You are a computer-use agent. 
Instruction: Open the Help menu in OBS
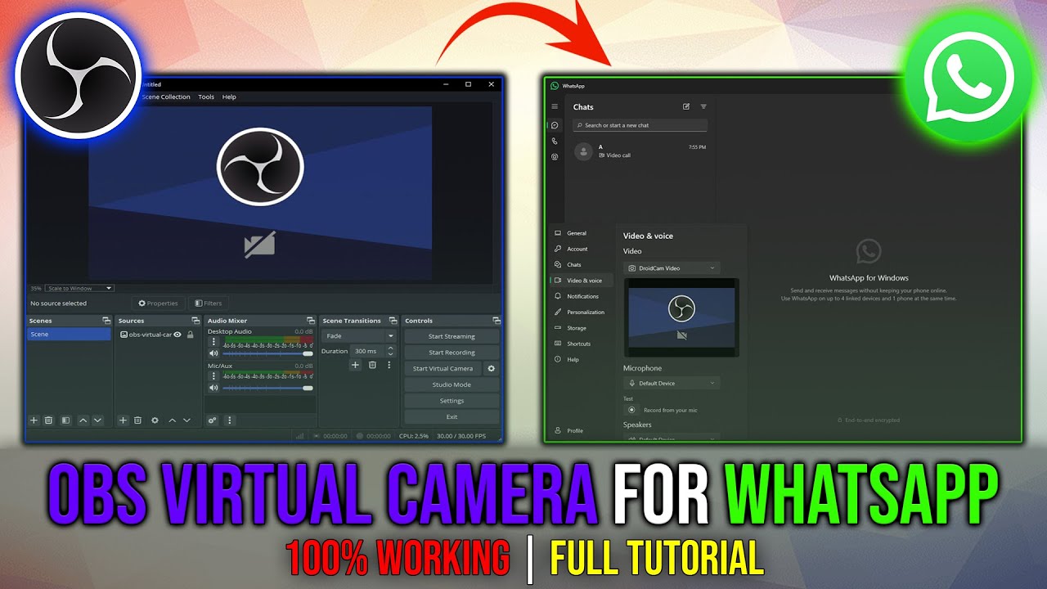click(229, 97)
